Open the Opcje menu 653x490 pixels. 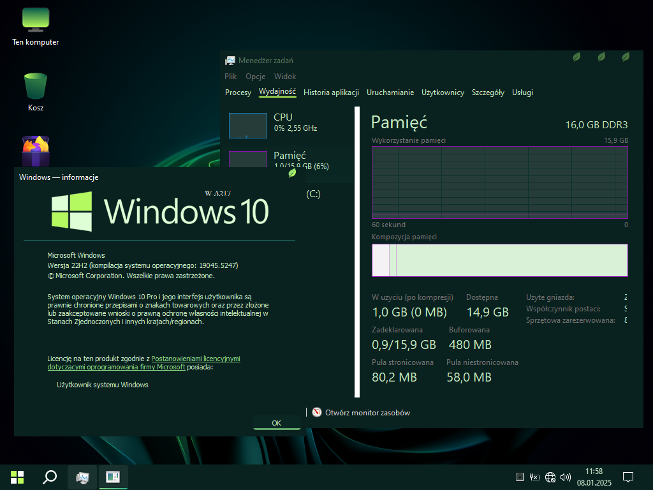pos(255,76)
